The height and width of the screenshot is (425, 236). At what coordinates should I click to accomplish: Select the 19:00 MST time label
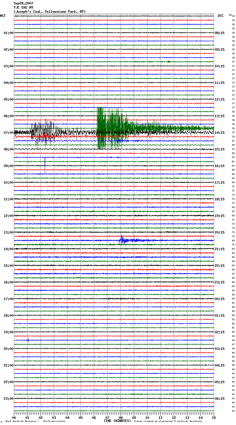coord(9,332)
